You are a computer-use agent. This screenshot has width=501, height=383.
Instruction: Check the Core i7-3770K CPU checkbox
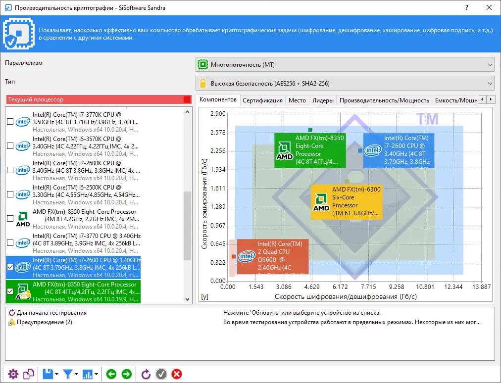tap(10, 121)
